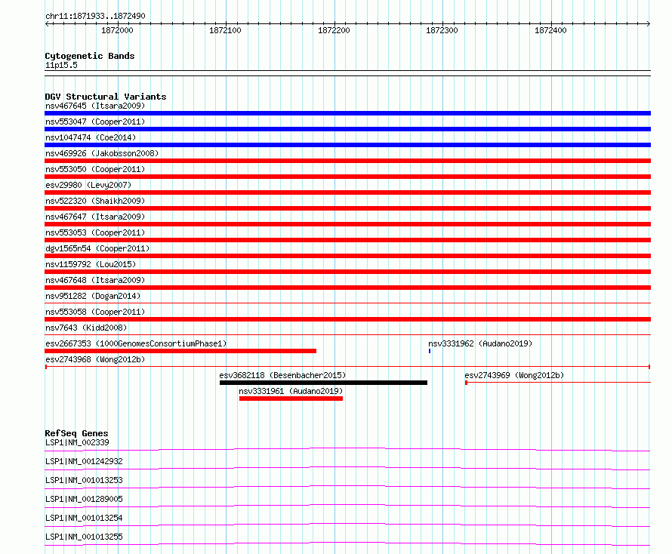Click the chr11:1871933..1872490 coordinates label
Viewport: 672px width, 554px height.
pyautogui.click(x=95, y=16)
